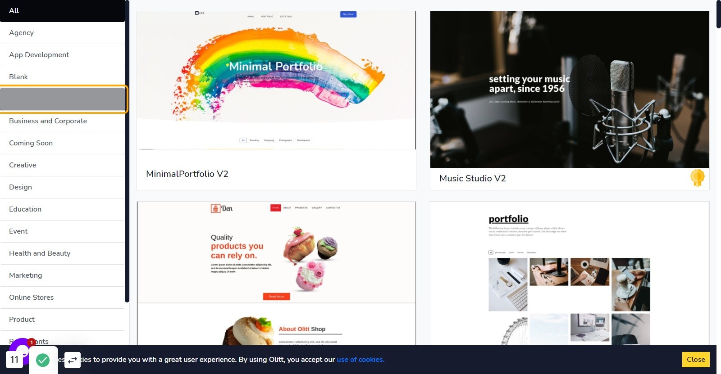The height and width of the screenshot is (374, 721).
Task: Open the use of cookies link
Action: click(360, 360)
